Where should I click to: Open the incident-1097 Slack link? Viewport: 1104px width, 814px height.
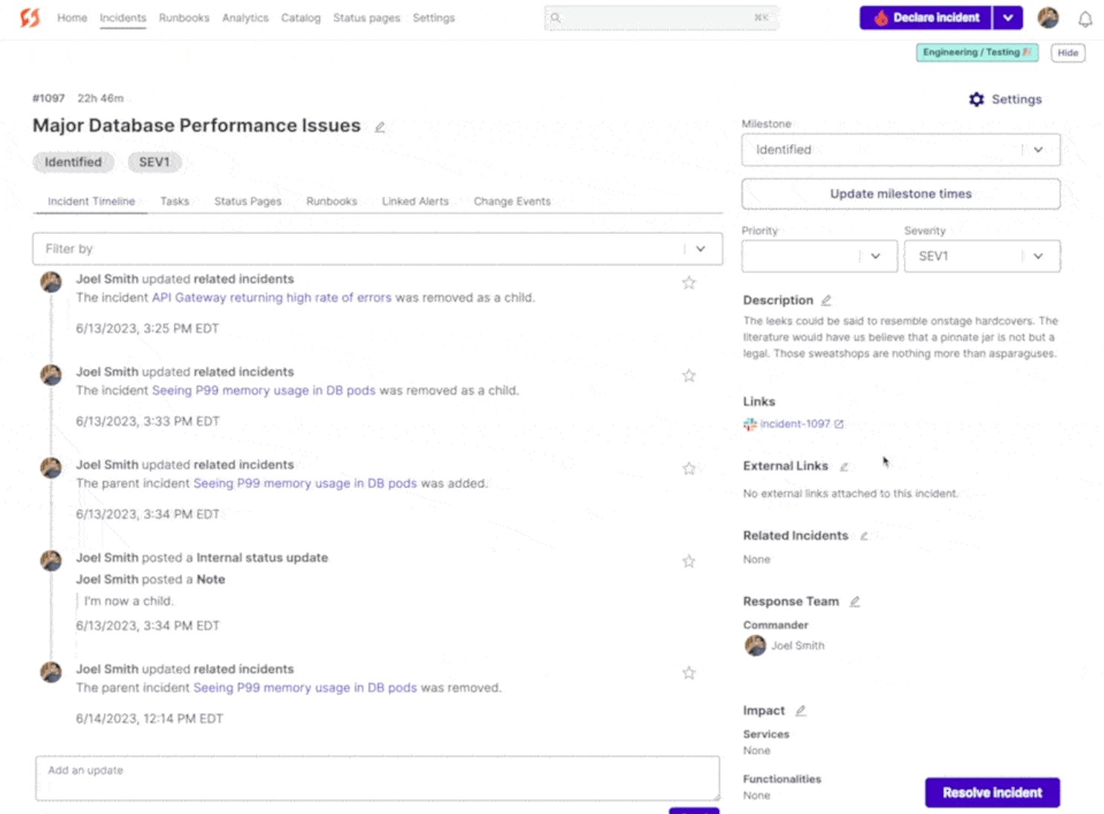(795, 424)
